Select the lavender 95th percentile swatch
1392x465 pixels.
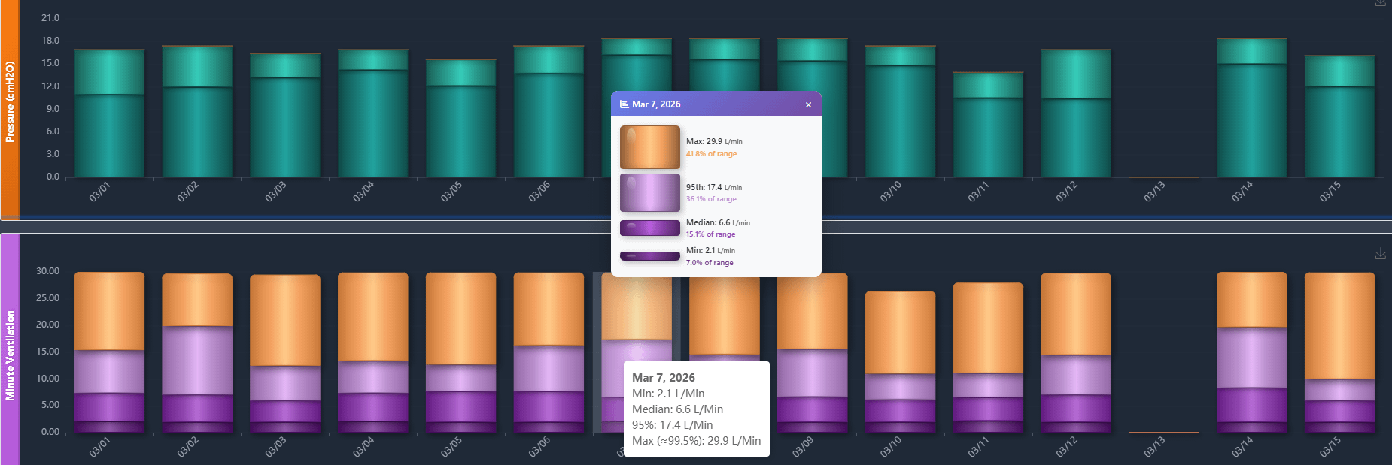pos(649,193)
